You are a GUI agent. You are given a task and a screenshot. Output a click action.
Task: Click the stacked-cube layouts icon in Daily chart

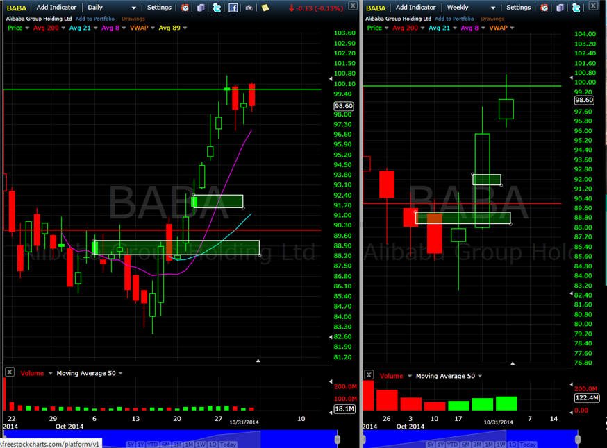(x=201, y=8)
